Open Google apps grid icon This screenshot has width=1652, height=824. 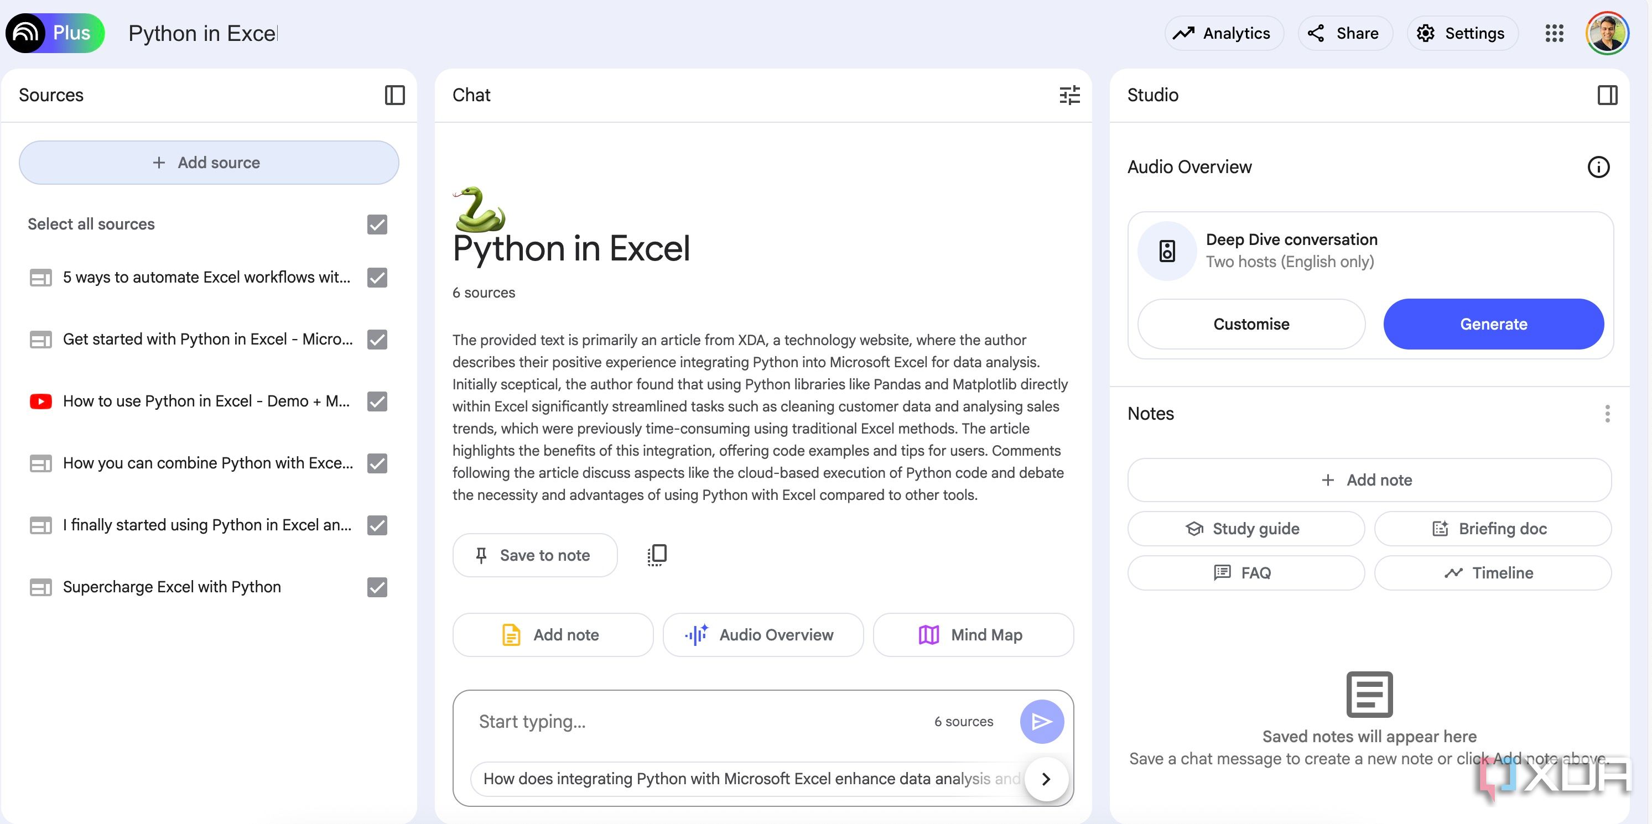1555,33
